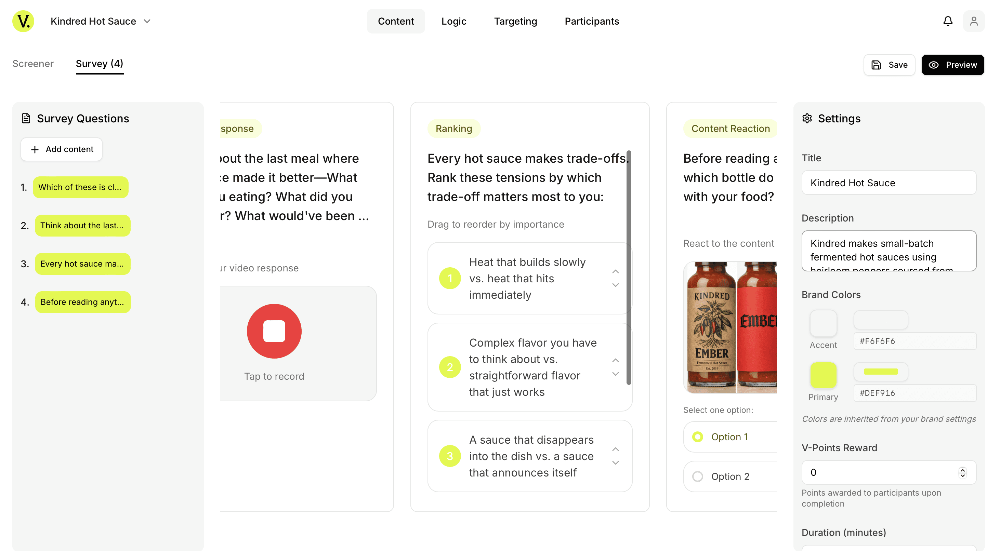This screenshot has height=551, width=1000.
Task: Select Option 1 radio button
Action: (698, 437)
